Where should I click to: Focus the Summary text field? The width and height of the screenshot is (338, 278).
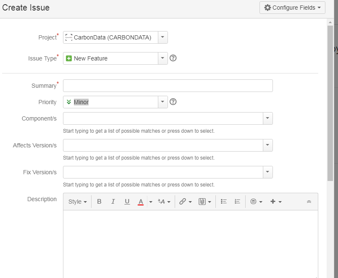168,86
